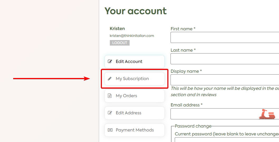Click the kristen@thinkinitalian.com email text
Screen dimensions: 279x142
tap(132, 36)
